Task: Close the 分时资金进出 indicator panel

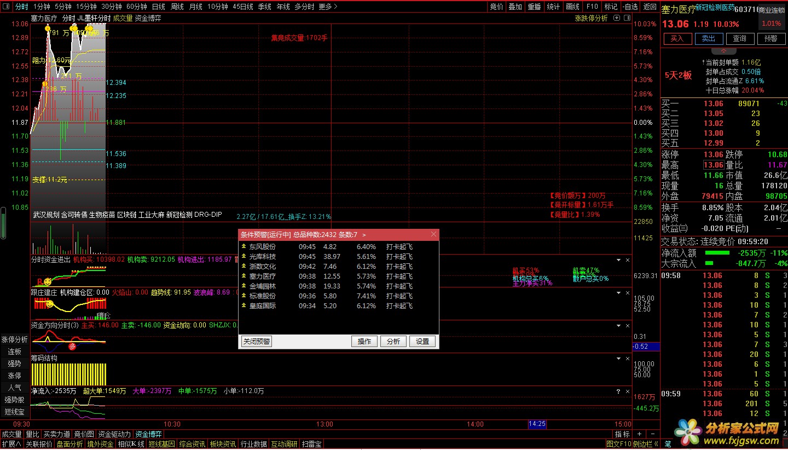Action: 628,260
